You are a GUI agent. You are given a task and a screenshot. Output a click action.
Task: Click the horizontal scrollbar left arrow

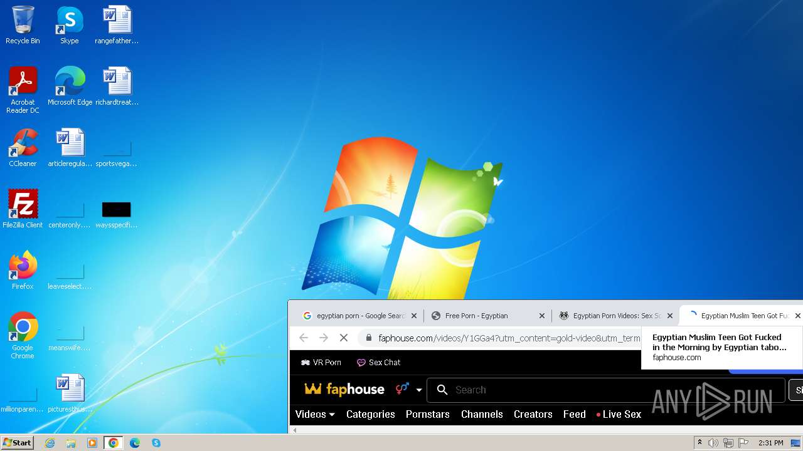294,430
